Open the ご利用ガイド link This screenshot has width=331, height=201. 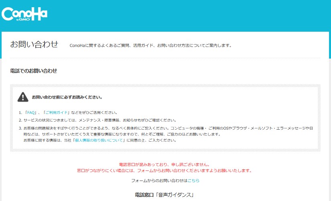pyautogui.click(x=56, y=113)
